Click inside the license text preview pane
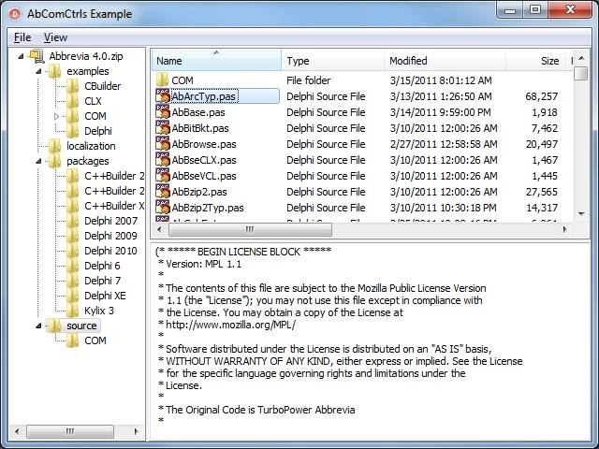 click(x=370, y=340)
